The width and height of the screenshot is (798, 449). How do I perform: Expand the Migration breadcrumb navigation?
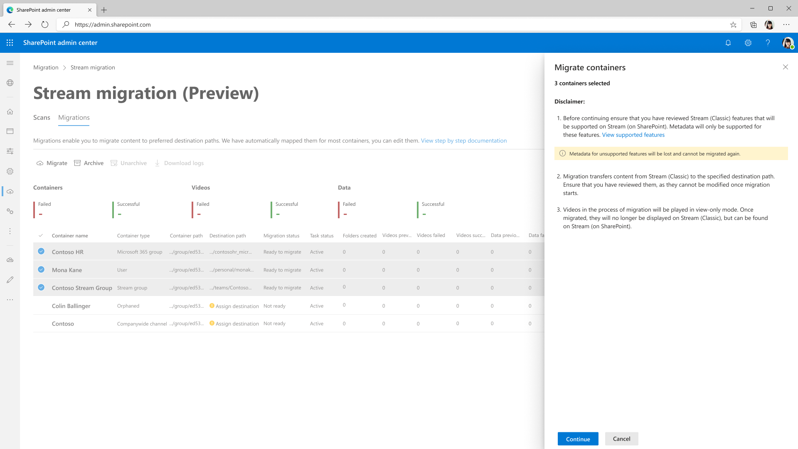click(46, 67)
